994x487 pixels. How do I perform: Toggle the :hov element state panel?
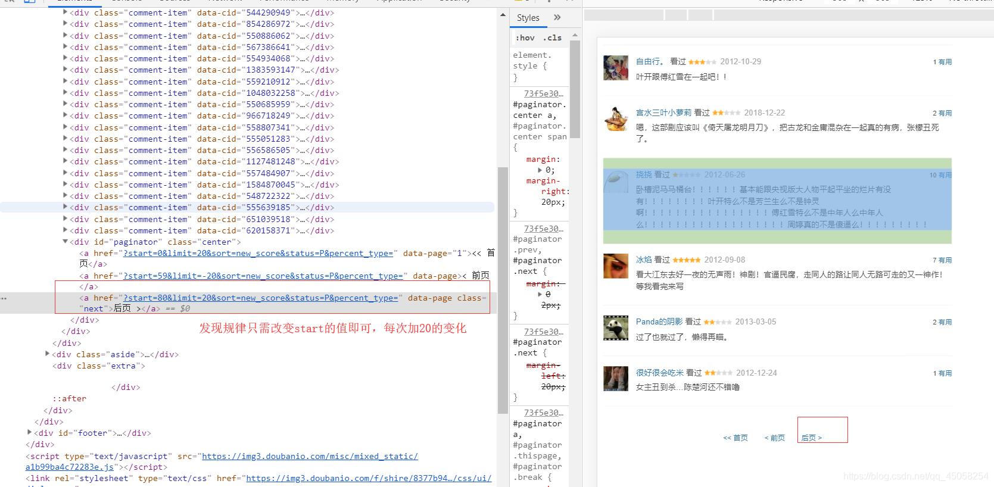pyautogui.click(x=525, y=38)
